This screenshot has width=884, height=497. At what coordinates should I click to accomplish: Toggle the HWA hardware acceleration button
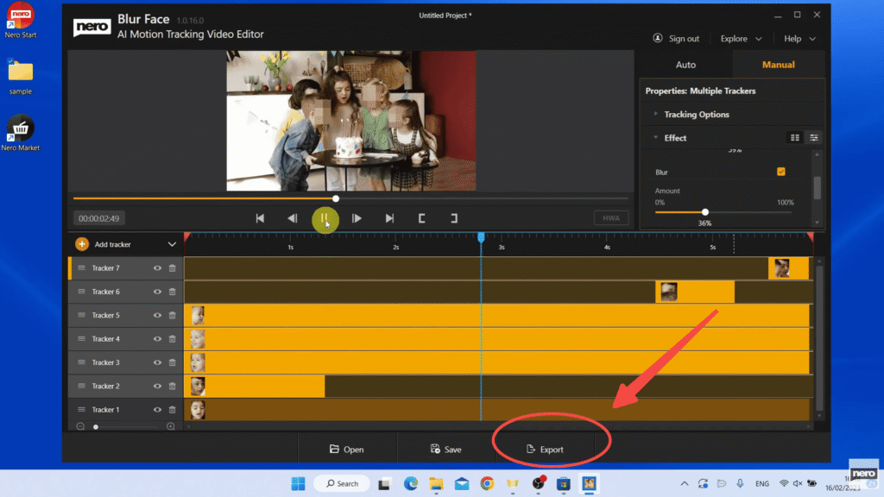click(x=611, y=218)
